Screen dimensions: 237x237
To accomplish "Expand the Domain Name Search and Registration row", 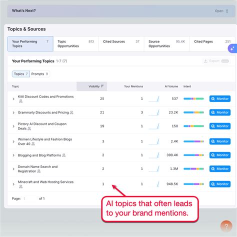I will [13, 169].
